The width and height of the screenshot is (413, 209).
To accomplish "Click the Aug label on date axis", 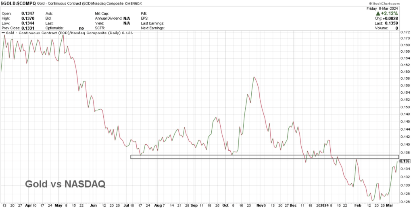I will (x=157, y=205).
